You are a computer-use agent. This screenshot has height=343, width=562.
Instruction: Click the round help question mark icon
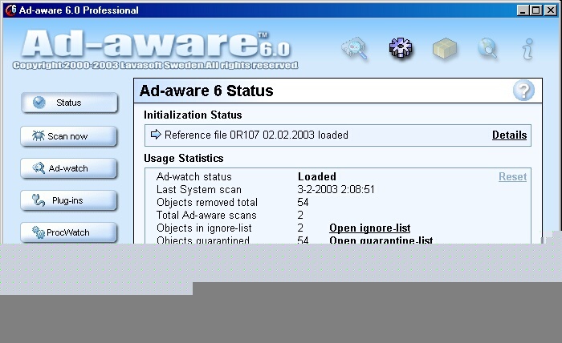pyautogui.click(x=523, y=91)
